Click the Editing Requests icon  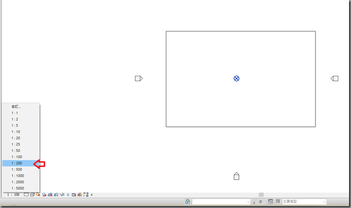point(255,202)
